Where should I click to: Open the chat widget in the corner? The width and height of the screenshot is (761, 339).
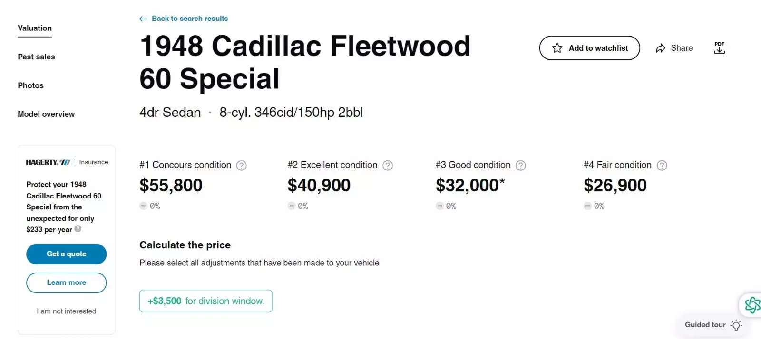pyautogui.click(x=753, y=305)
